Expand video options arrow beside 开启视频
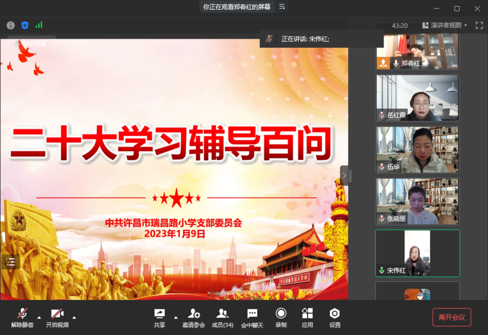The height and width of the screenshot is (335, 488). tap(74, 317)
